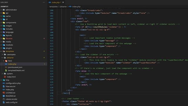Screen dimensions: 188x106
Task: Expand the administrator folder chevron
Action: coord(1,10)
